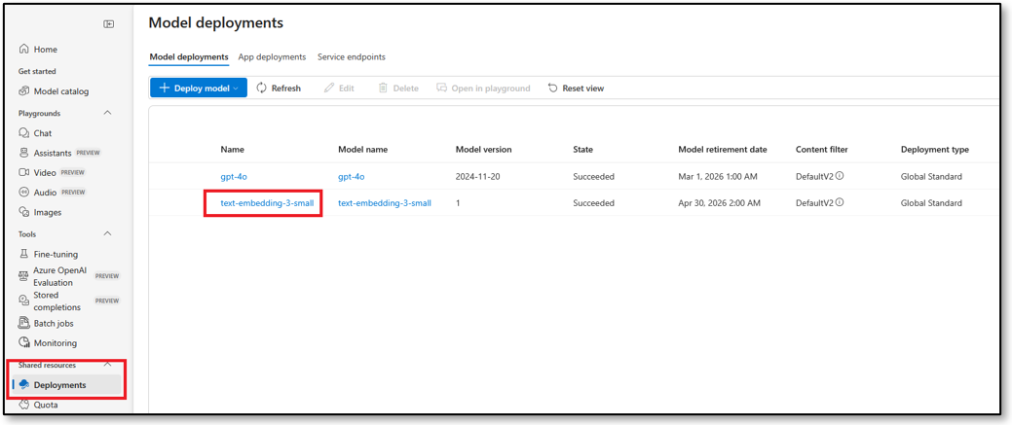Screen dimensions: 1012x425
Task: Click the Edit pencil button
Action: 339,88
